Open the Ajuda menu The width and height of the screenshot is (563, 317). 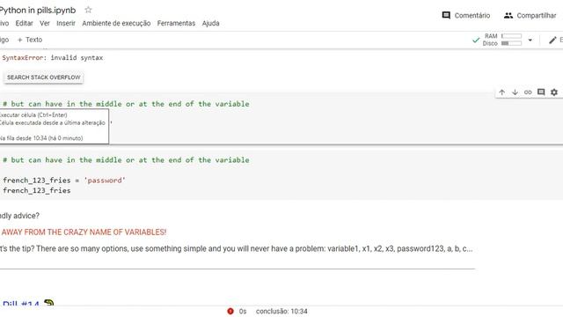point(211,24)
